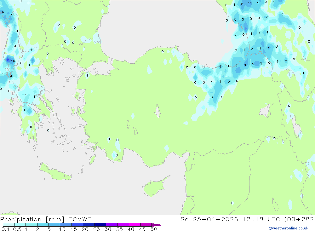Click the 1 to 2 mm legend swatch
This screenshot has height=231, width=315.
point(31,225)
